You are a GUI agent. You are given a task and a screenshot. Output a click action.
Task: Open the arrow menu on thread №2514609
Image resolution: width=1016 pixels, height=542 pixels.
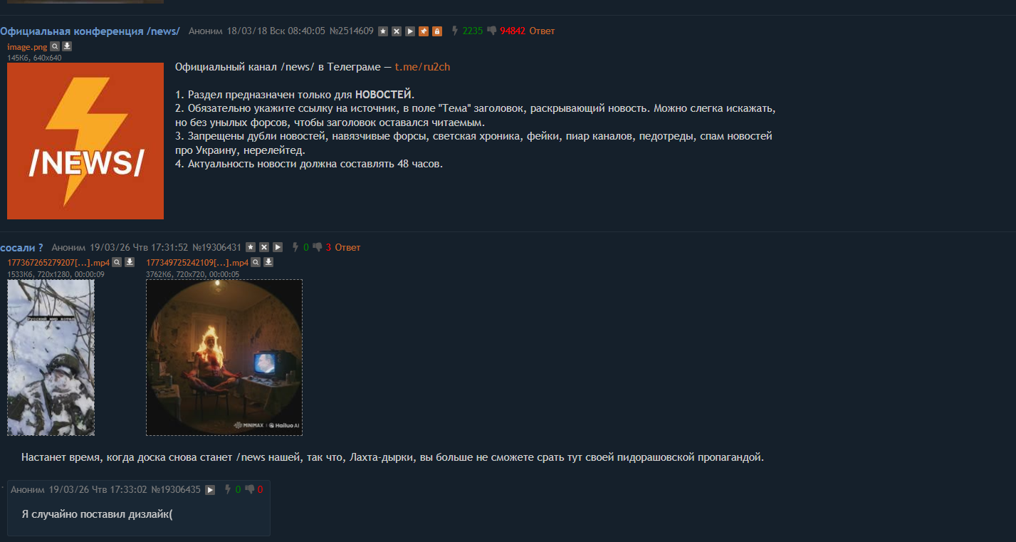(x=410, y=31)
